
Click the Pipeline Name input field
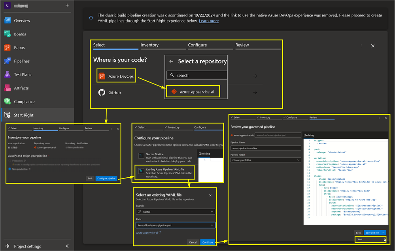(x=266, y=148)
